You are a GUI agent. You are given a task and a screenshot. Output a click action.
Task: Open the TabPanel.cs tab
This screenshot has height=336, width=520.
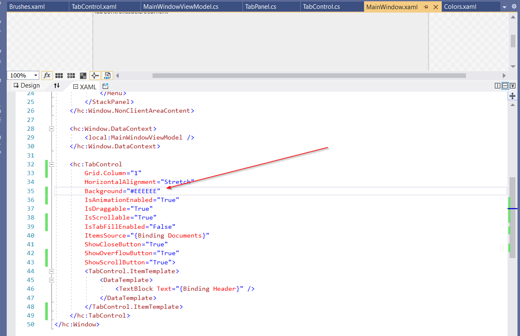271,7
